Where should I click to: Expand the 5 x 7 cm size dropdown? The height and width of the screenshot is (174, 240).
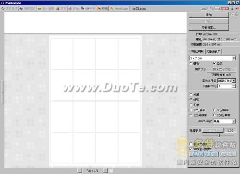click(x=234, y=58)
